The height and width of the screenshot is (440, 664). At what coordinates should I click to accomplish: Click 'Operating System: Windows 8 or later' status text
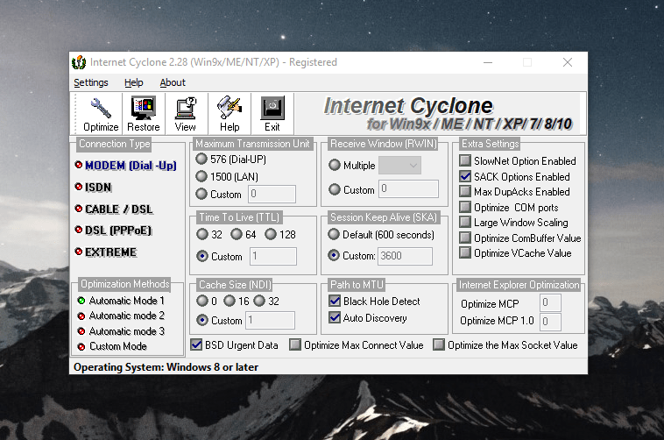[166, 367]
